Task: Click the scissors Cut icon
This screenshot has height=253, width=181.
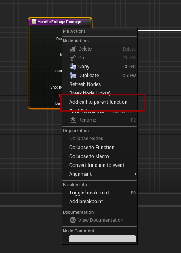Action: pyautogui.click(x=73, y=58)
